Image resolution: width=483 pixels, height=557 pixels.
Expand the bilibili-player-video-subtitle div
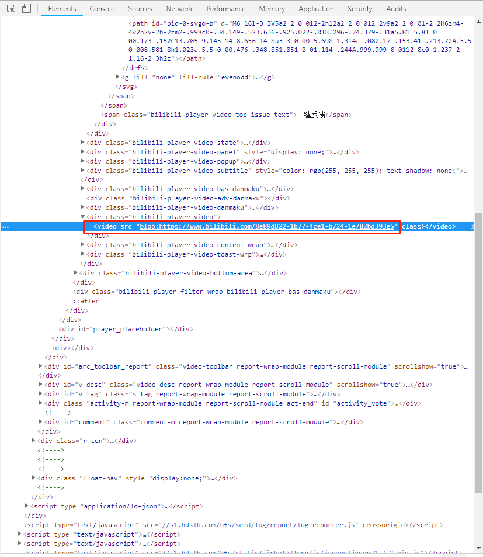[x=83, y=170]
